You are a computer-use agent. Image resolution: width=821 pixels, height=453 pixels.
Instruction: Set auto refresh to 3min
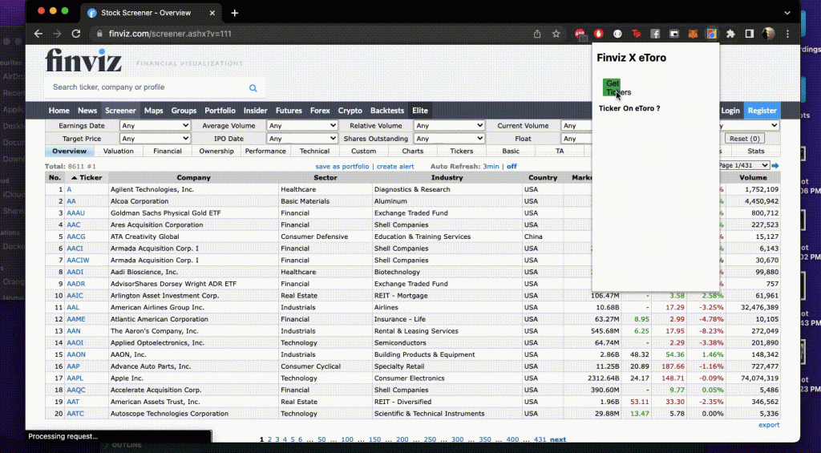point(491,166)
